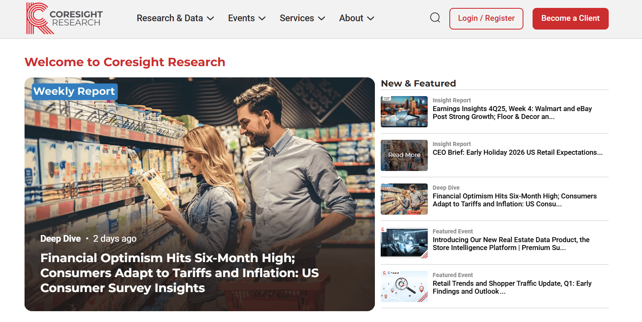Click the Store Intelligence Platform event thumbnail
Image resolution: width=642 pixels, height=322 pixels.
click(x=404, y=243)
